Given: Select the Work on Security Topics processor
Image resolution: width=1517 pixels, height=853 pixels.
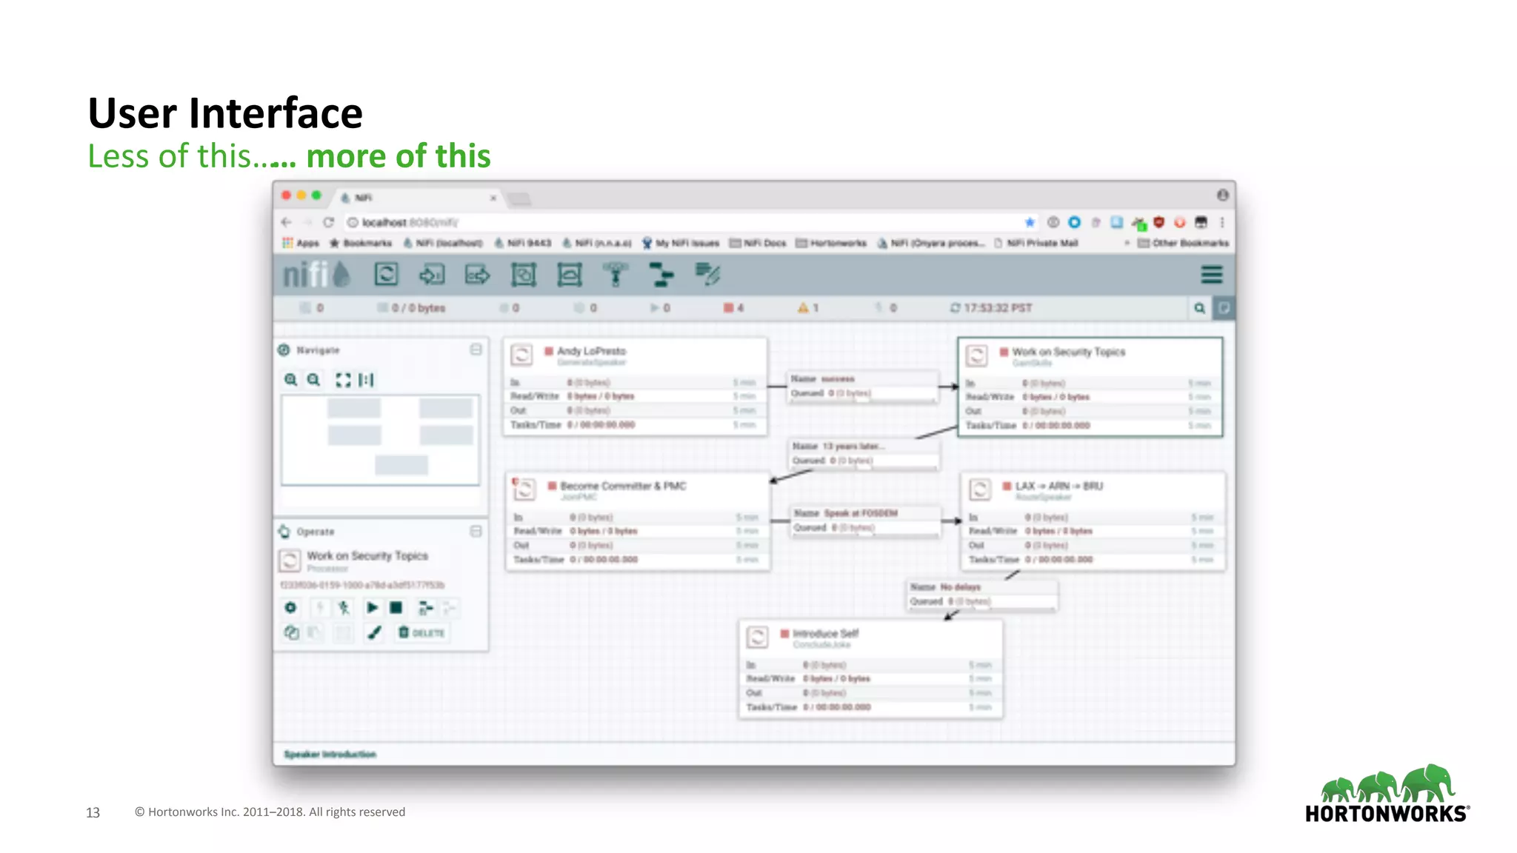Looking at the screenshot, I should [1090, 387].
